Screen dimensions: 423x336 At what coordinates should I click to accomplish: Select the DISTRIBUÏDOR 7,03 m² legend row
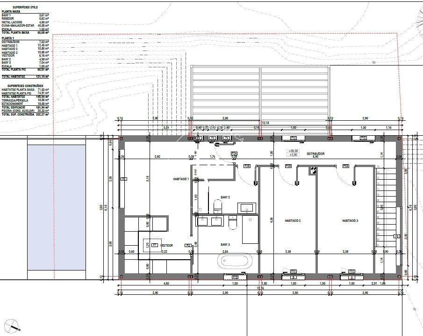coord(25,42)
